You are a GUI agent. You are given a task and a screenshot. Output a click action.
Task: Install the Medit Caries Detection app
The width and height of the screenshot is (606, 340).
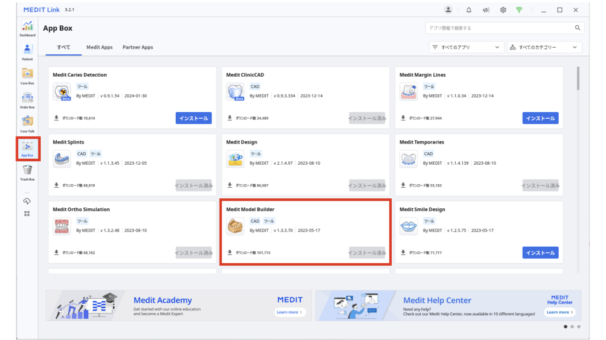(194, 118)
